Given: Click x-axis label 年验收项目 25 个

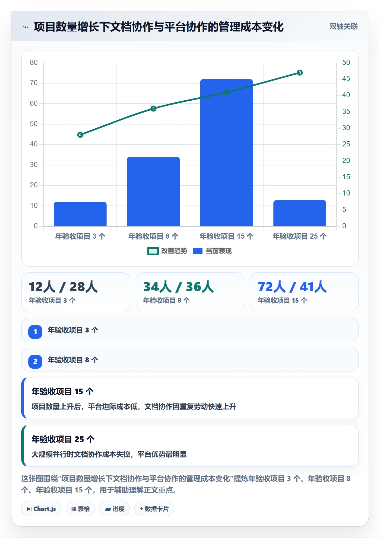Looking at the screenshot, I should click(300, 236).
